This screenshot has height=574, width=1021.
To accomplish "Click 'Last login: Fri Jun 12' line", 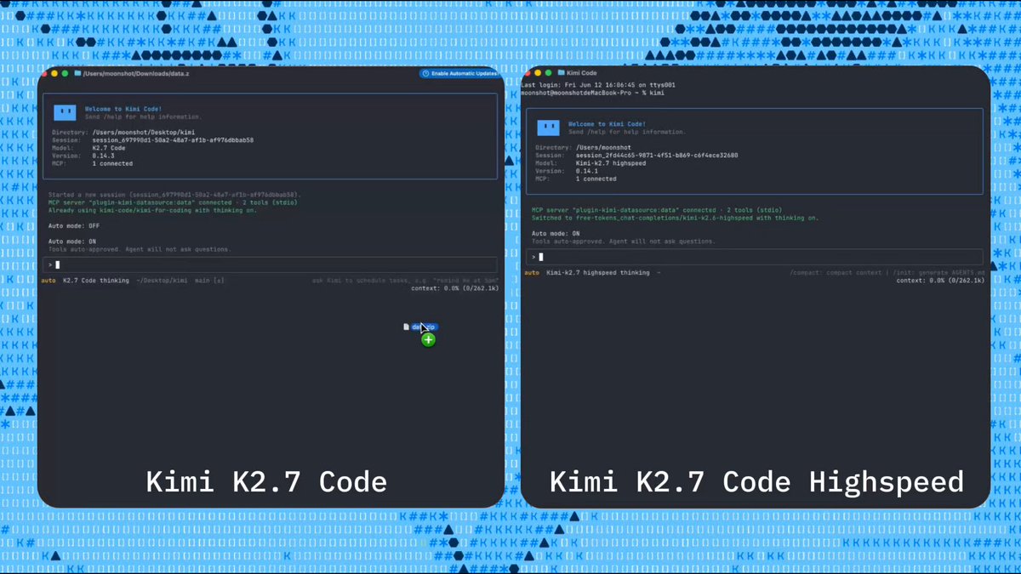I will [598, 86].
